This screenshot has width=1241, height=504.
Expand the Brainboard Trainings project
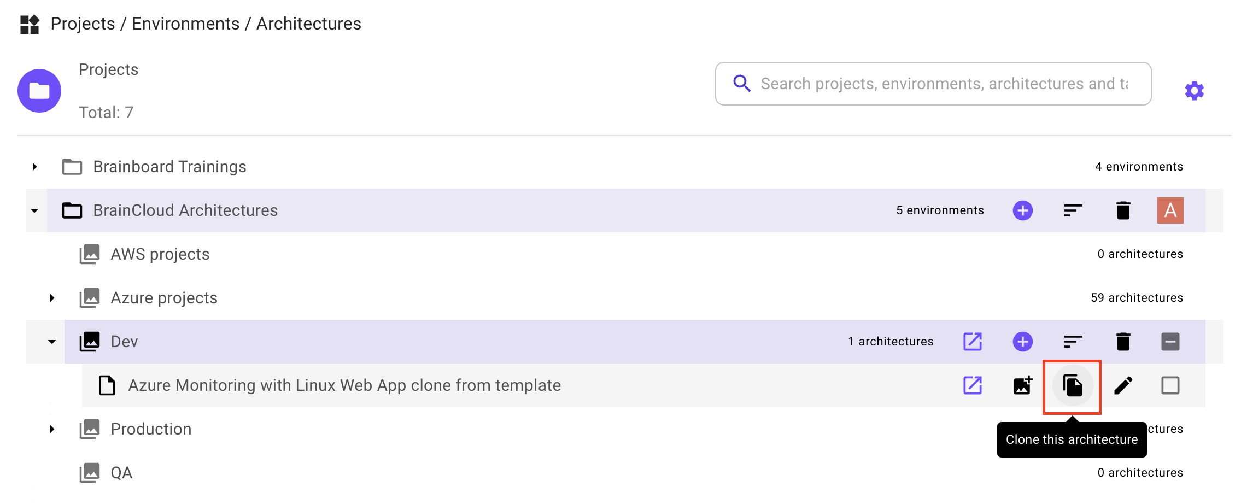click(x=34, y=167)
